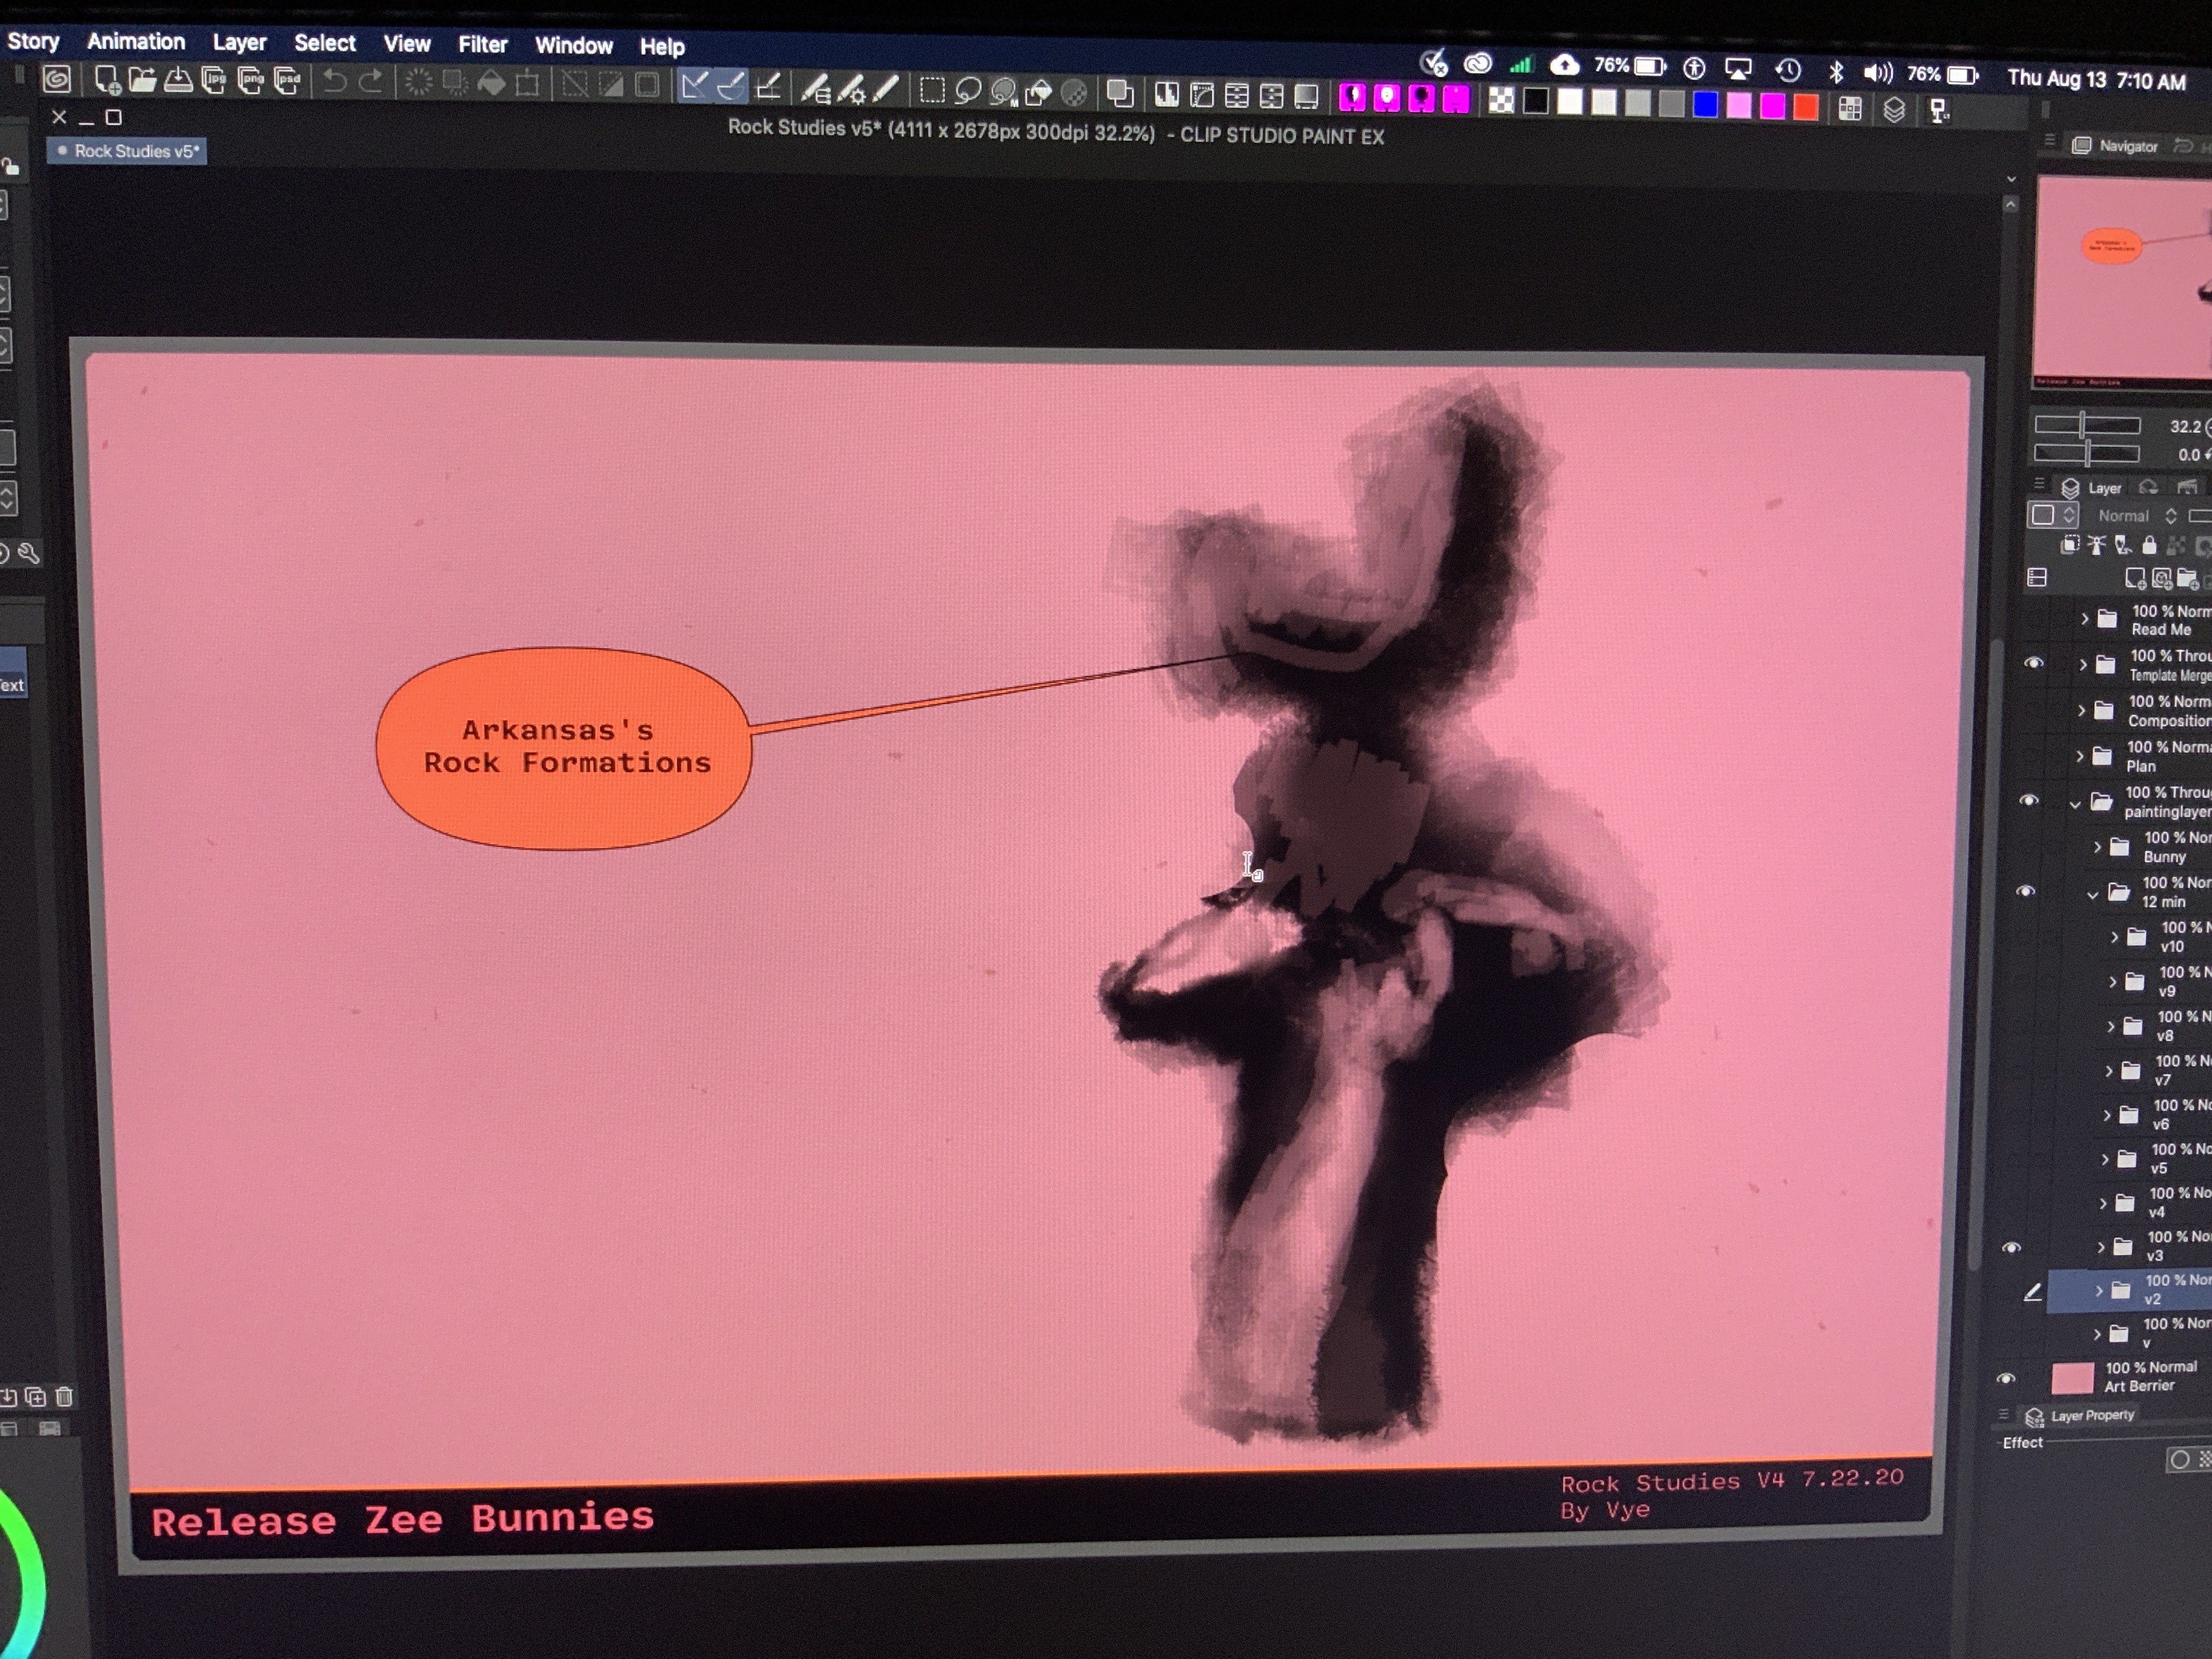The height and width of the screenshot is (1659, 2212).
Task: Toggle visibility of the 12 min folder
Action: point(2025,891)
